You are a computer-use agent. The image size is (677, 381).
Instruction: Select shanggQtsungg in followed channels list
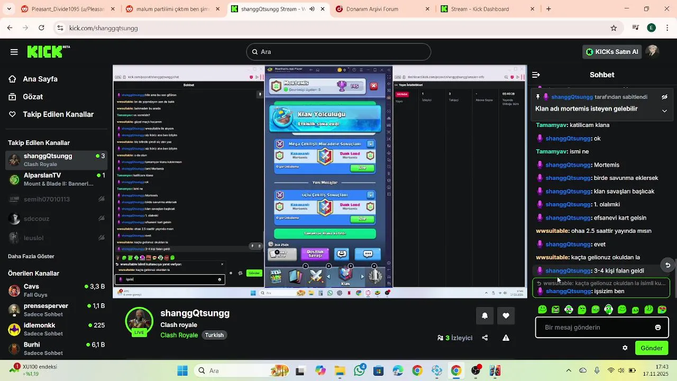(56, 159)
